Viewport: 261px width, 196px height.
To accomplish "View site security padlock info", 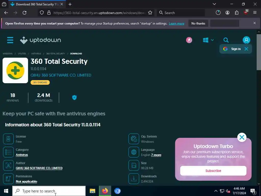I will (49, 13).
